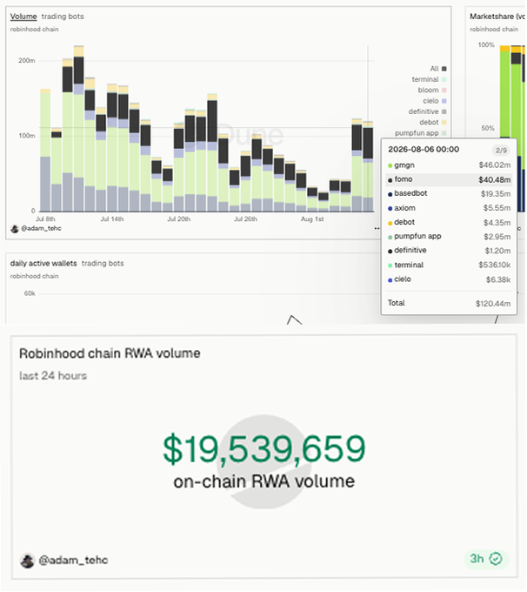Click 'on-chain RWA volume' caption
Viewport: 527px width, 592px height.
(x=264, y=481)
